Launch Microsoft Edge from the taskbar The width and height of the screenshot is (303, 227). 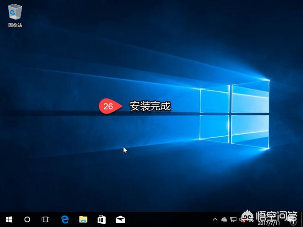[x=65, y=219]
